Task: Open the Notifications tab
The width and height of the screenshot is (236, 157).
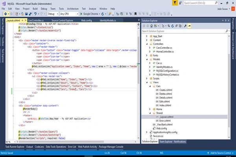Action: 180,142
